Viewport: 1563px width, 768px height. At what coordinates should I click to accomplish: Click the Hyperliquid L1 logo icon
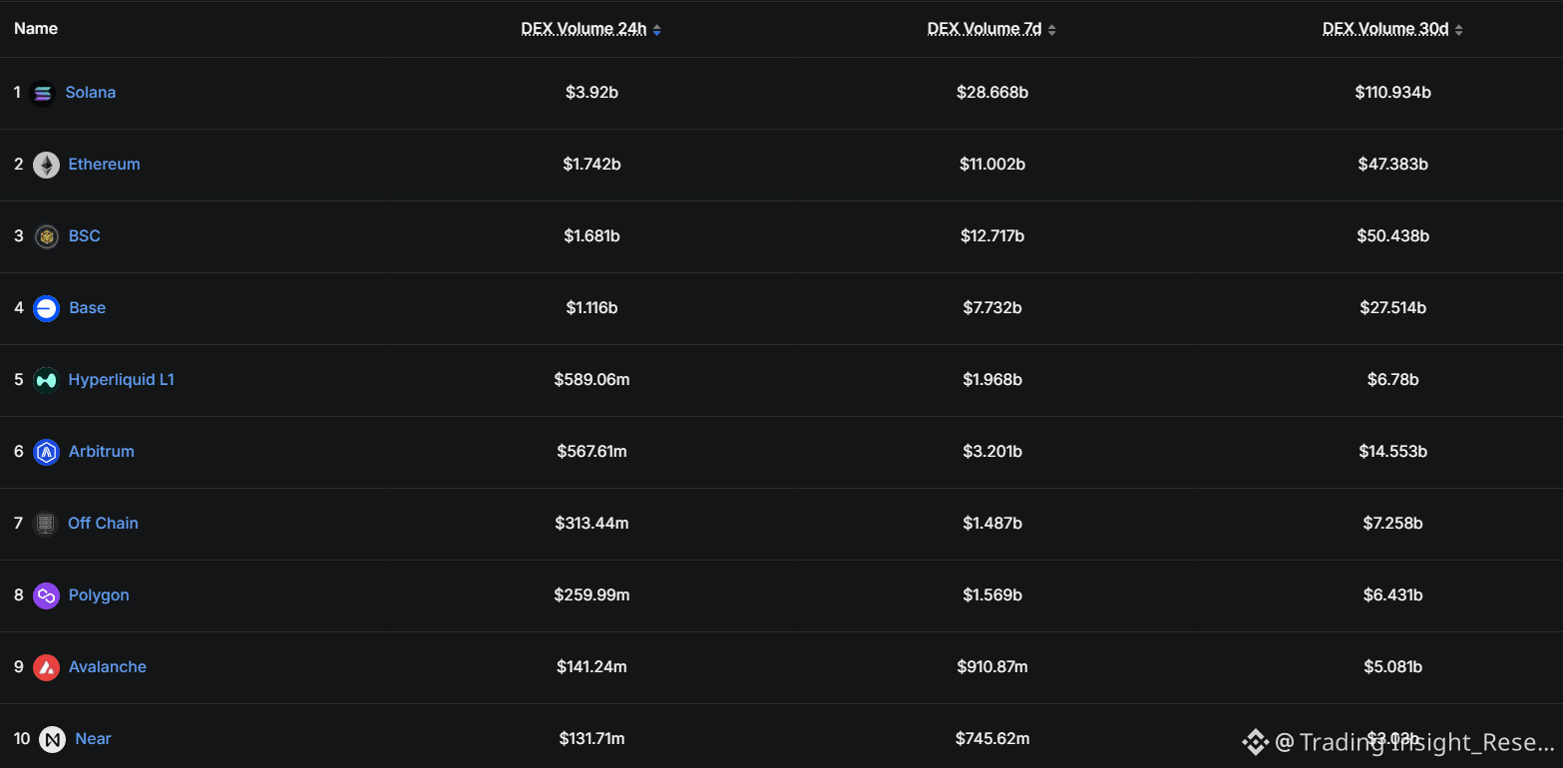click(x=46, y=380)
